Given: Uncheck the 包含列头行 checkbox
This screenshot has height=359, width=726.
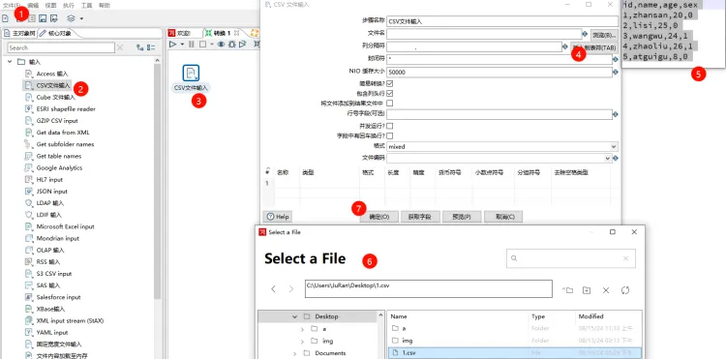Looking at the screenshot, I should click(x=390, y=94).
